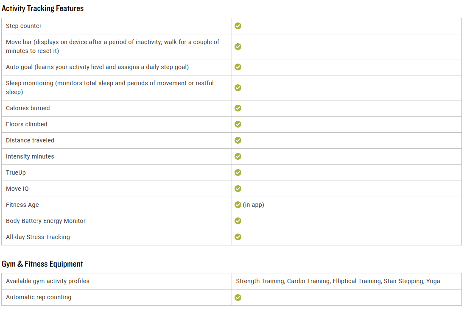Image resolution: width=464 pixels, height=309 pixels.
Task: Click the Intensity minutes checkmark icon
Action: (238, 156)
